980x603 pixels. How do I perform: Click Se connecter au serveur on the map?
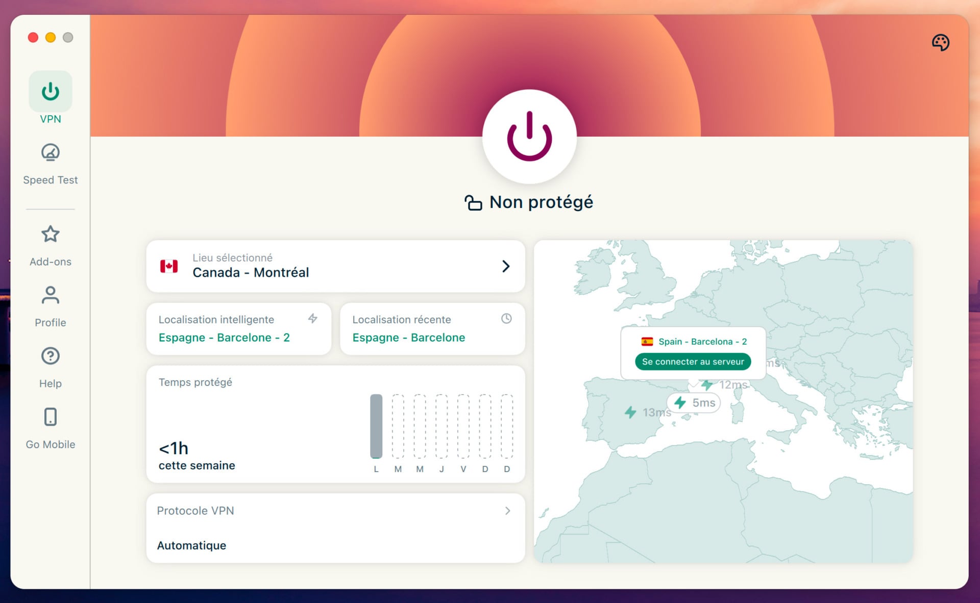[x=692, y=361]
